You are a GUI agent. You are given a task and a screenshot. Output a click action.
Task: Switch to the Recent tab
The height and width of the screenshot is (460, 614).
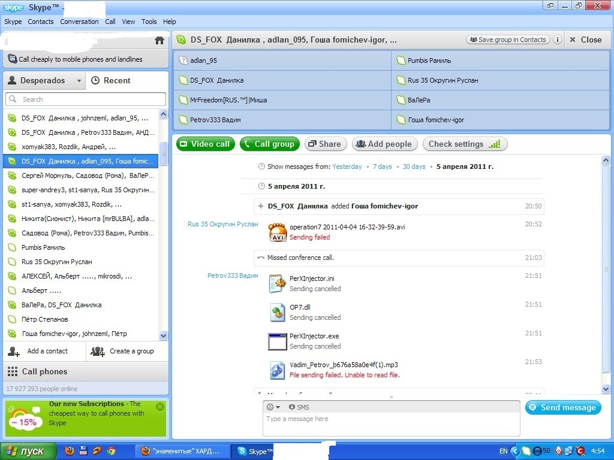click(x=127, y=80)
